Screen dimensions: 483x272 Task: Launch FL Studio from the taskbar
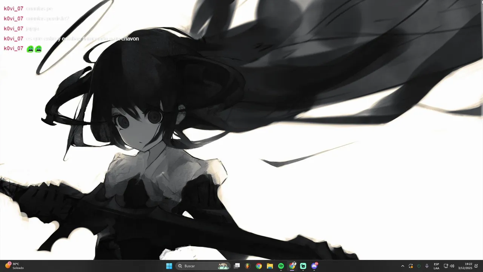pos(248,266)
